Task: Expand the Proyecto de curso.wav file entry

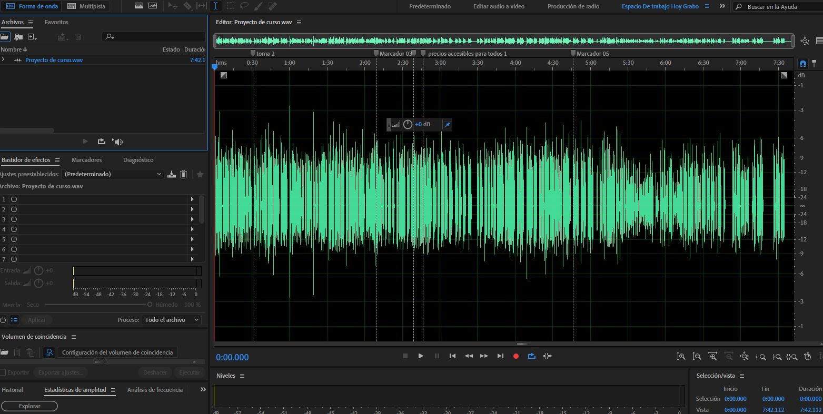Action: coord(3,60)
